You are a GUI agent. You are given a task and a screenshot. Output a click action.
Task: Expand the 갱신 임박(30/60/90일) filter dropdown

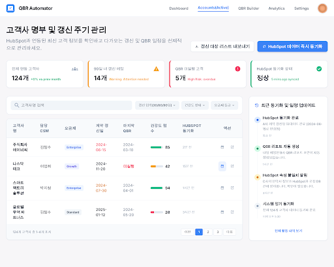157,105
